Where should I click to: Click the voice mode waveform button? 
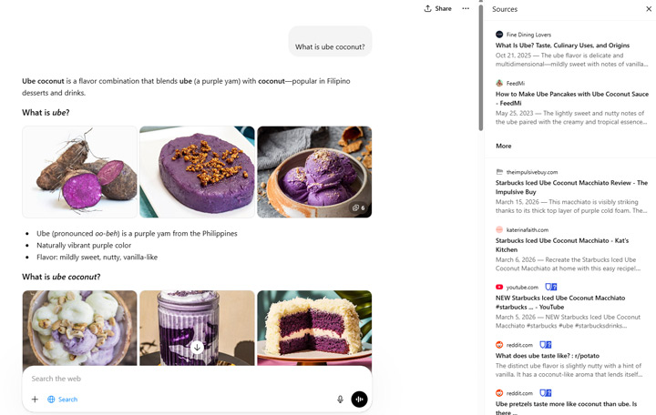359,399
